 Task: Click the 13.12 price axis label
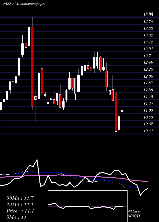point(149,42)
